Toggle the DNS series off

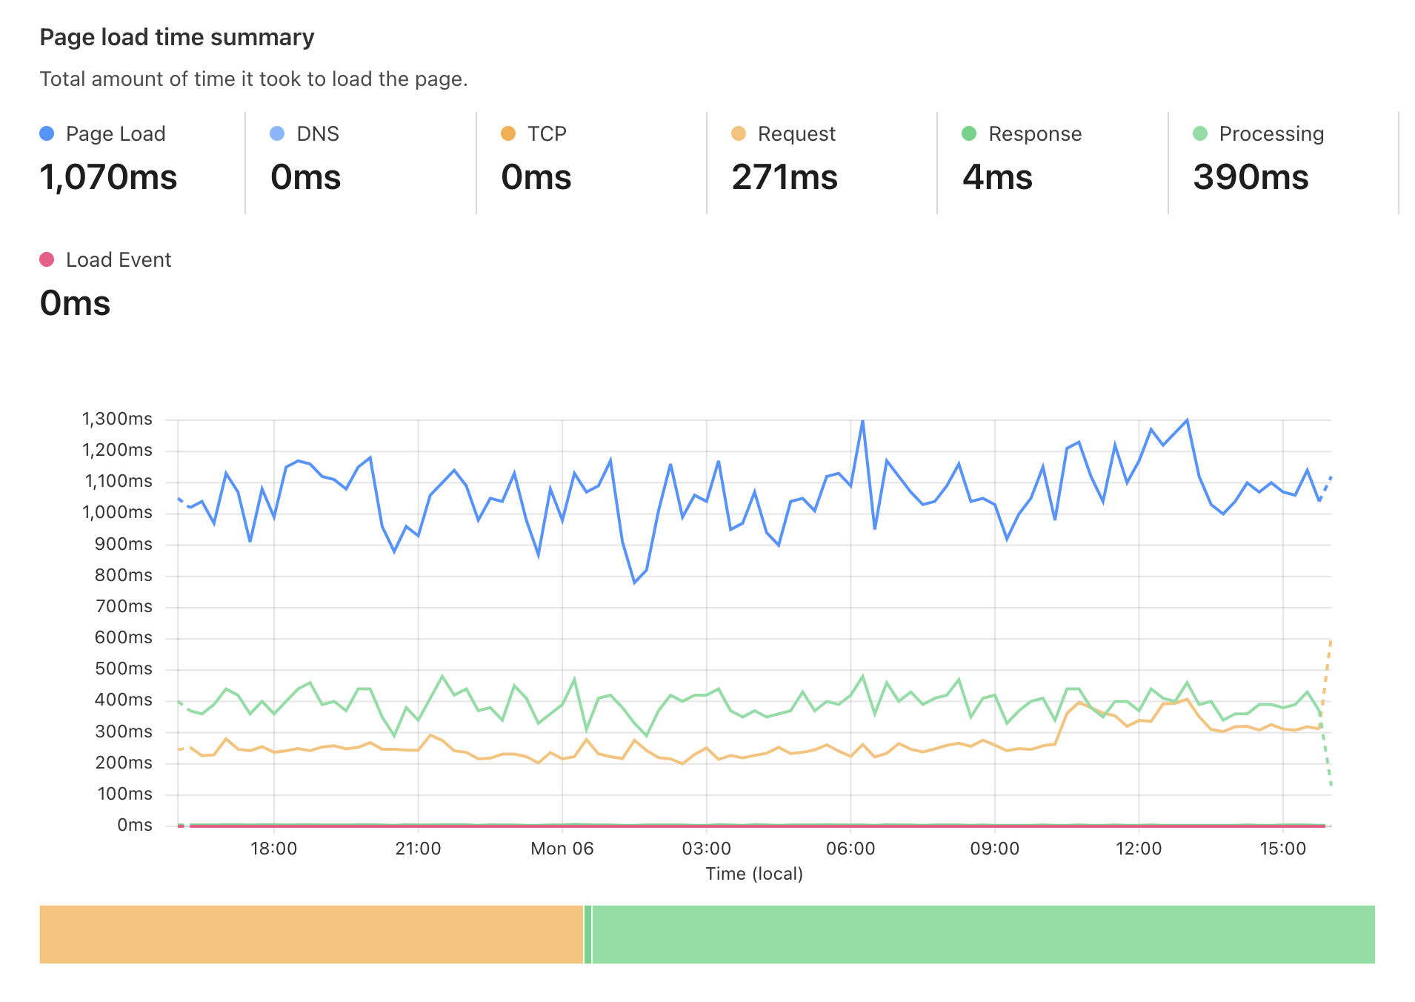point(318,133)
